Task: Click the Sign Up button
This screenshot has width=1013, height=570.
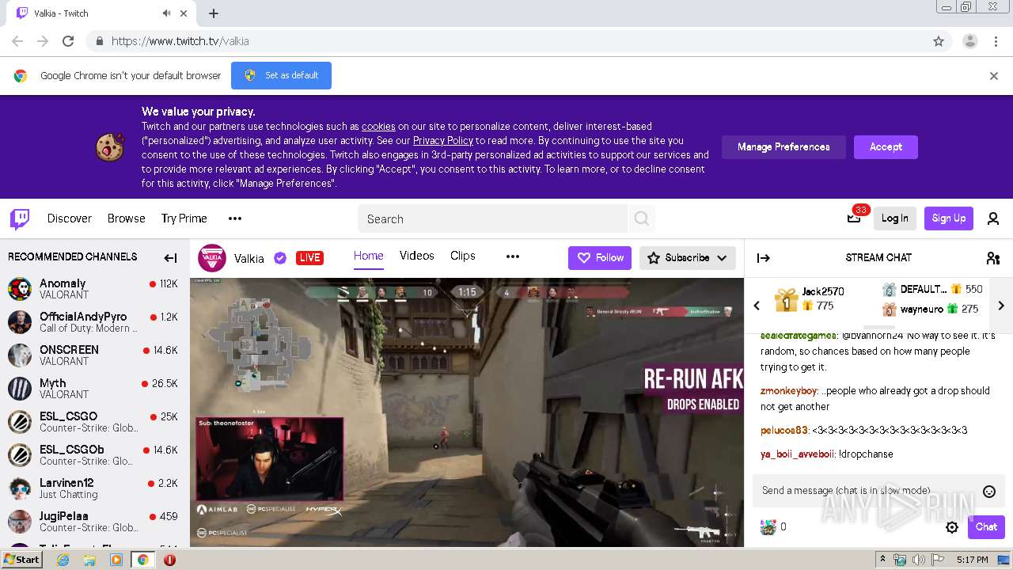Action: (949, 218)
